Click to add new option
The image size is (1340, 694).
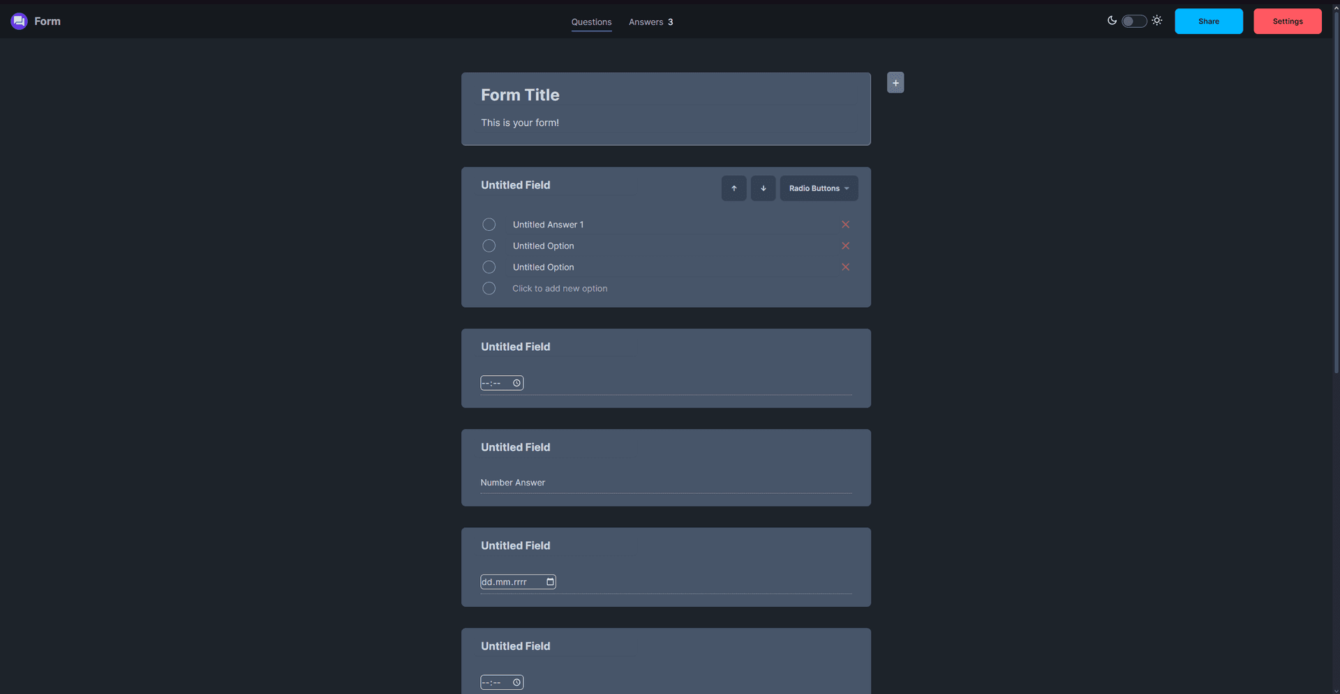coord(560,288)
